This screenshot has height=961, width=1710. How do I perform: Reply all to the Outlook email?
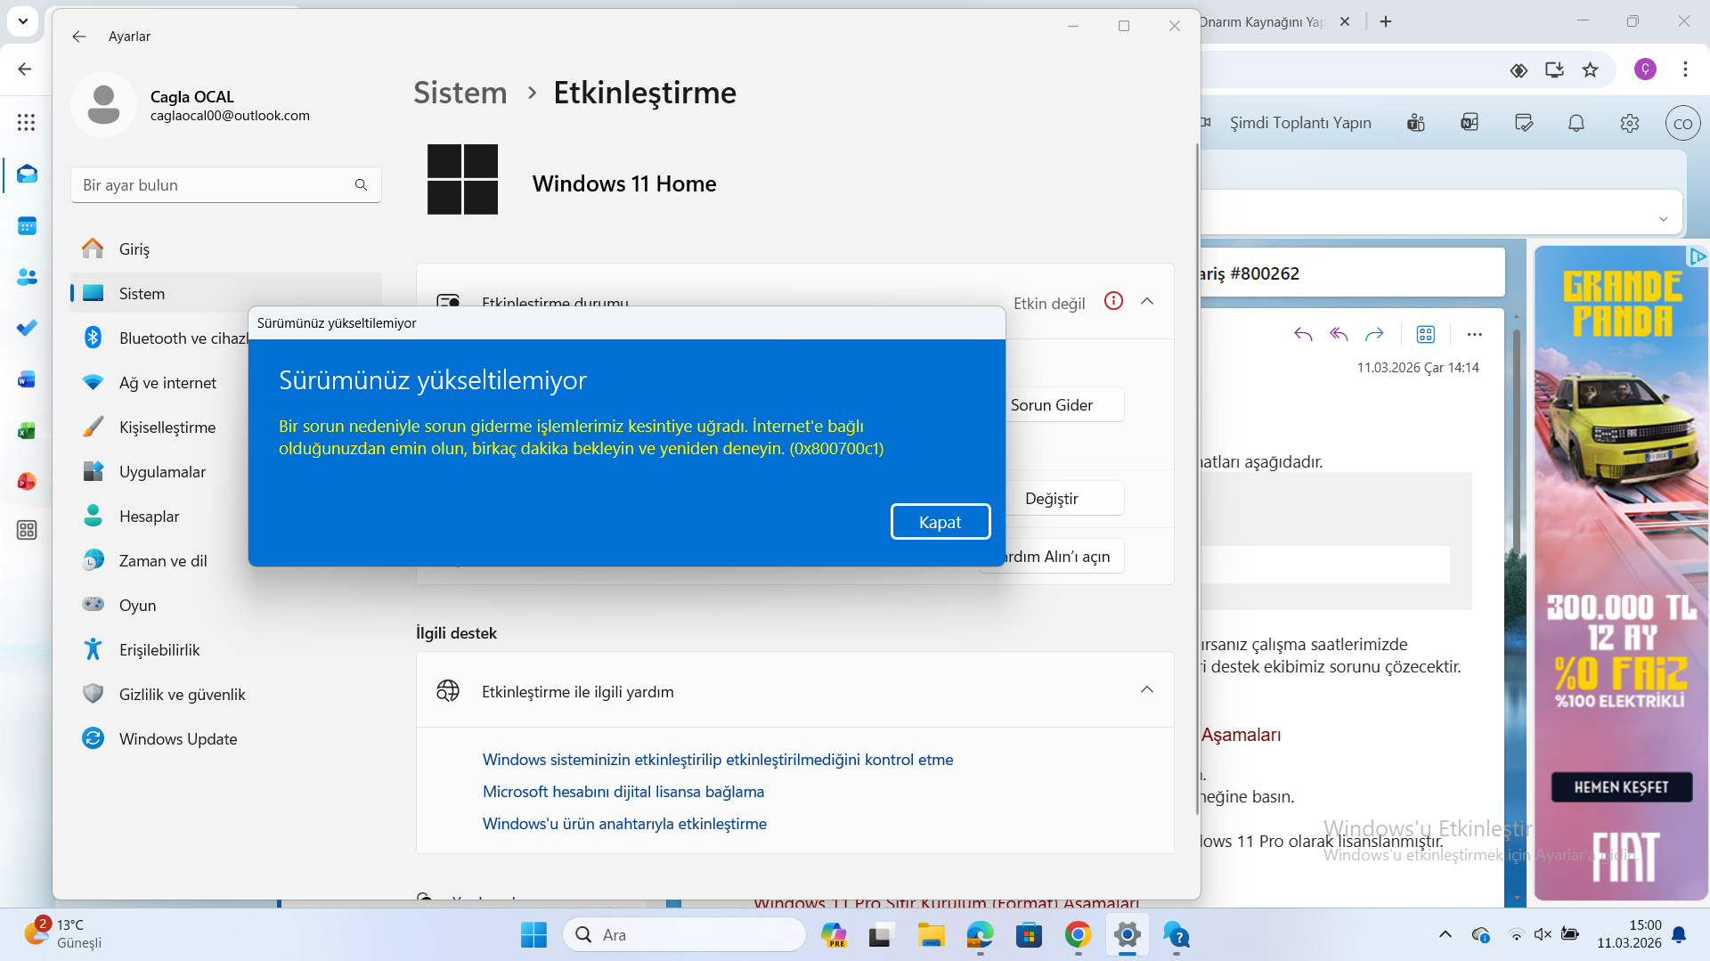1339,334
